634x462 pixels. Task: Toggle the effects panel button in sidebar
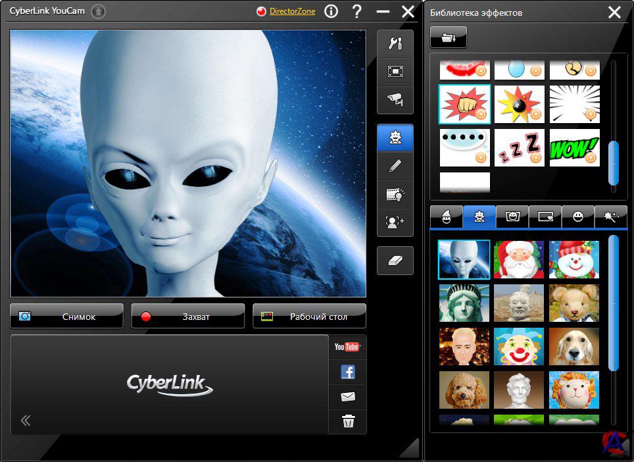pos(395,138)
